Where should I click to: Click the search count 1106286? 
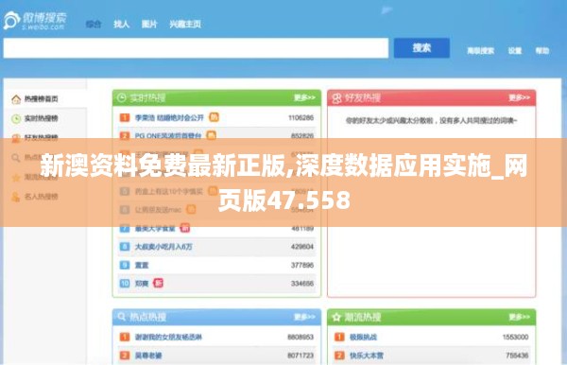coord(301,117)
